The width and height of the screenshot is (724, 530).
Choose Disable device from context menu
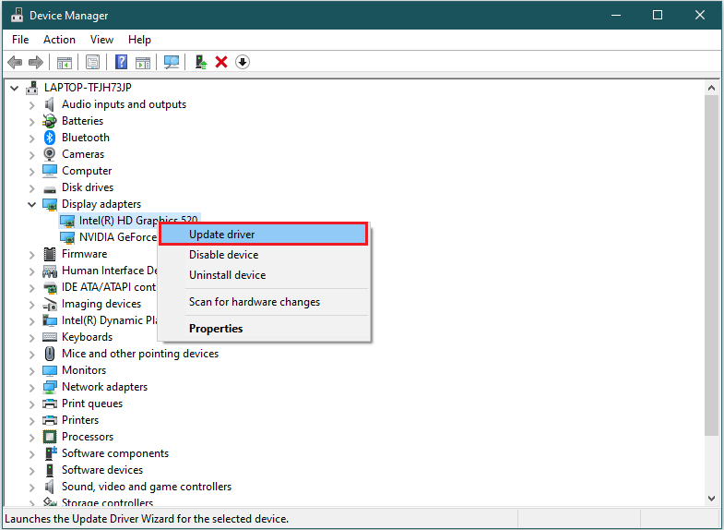click(x=264, y=255)
